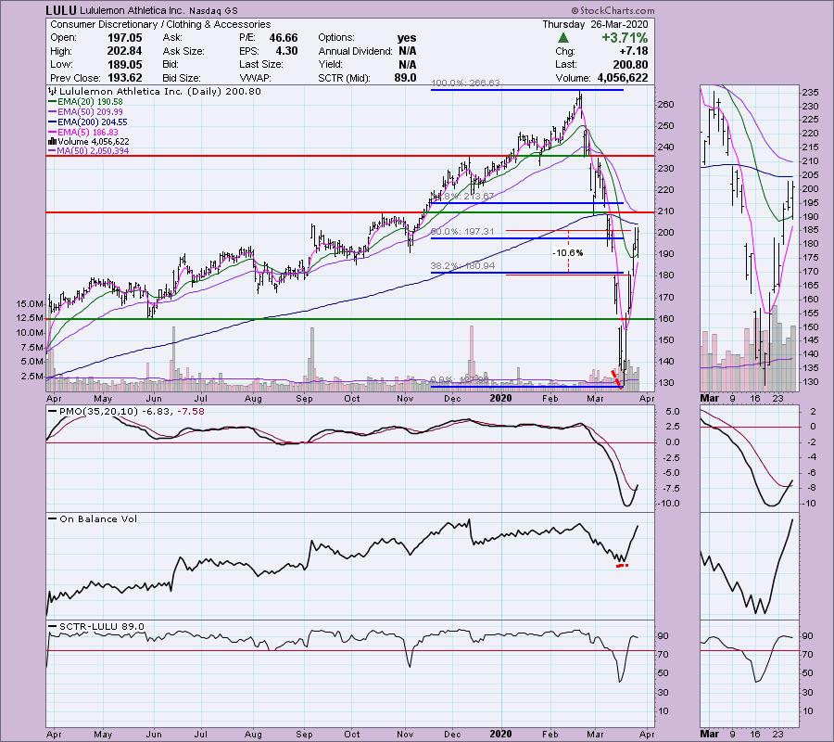Click the Options value 'yes'

(407, 38)
